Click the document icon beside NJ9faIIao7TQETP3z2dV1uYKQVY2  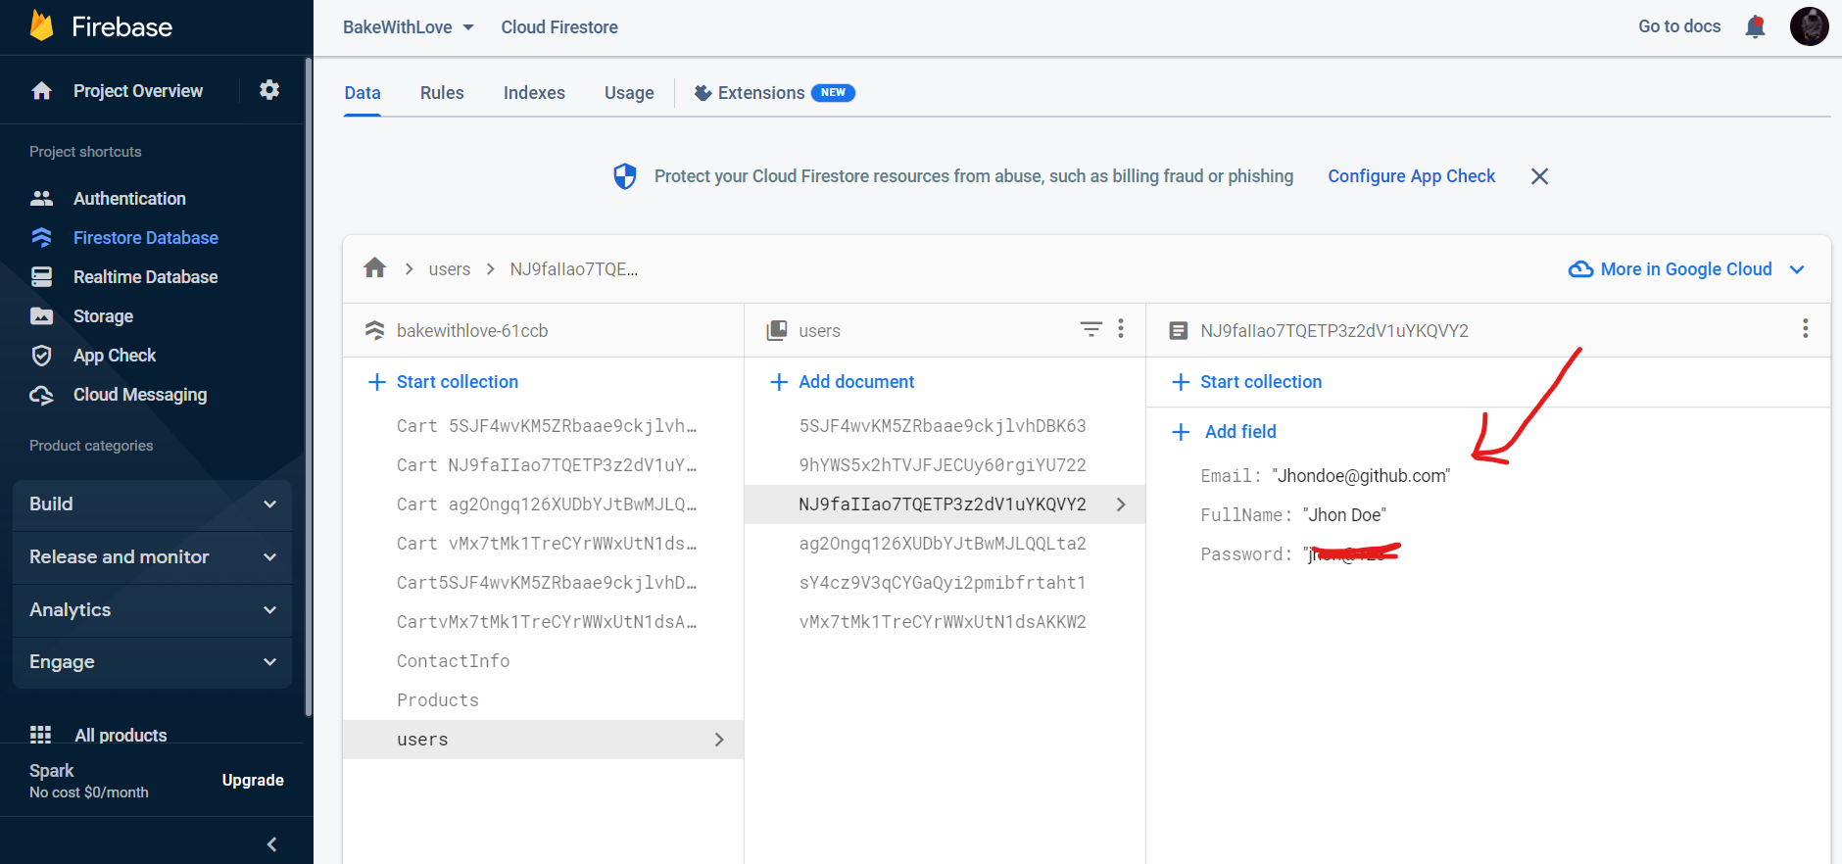(x=1179, y=331)
